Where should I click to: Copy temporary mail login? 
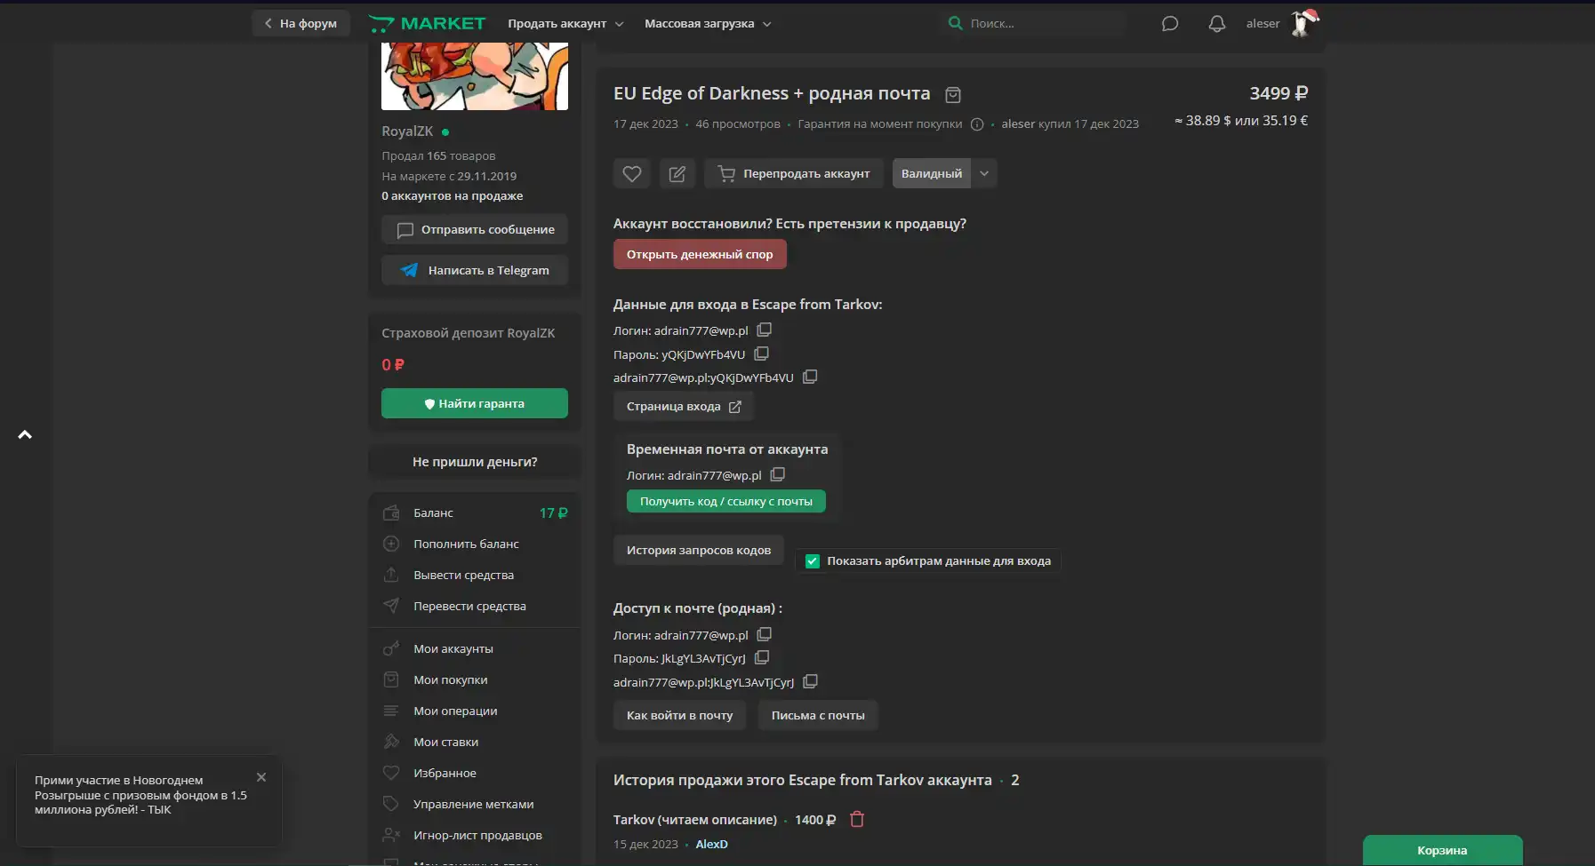[778, 474]
